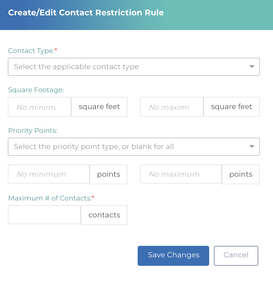Click the Maximum # of Contacts label

(x=50, y=198)
